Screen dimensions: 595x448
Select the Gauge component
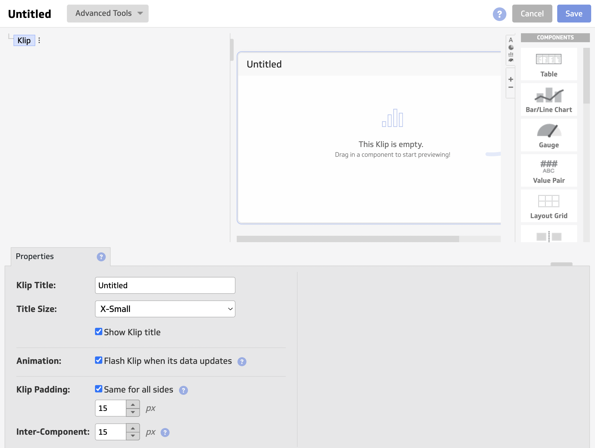point(549,135)
